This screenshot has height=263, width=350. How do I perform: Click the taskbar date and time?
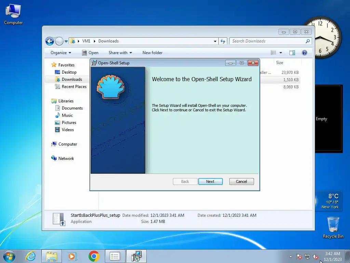[333, 256]
